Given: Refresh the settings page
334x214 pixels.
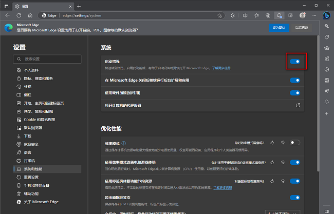Looking at the screenshot, I should coord(19,15).
